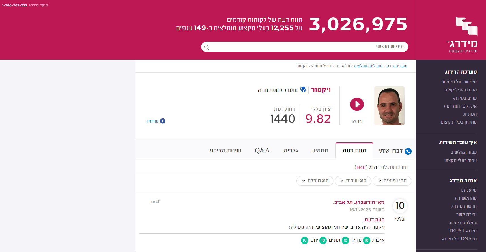
Task: Click the 3,026,975 reviews counter
Action: pyautogui.click(x=358, y=25)
